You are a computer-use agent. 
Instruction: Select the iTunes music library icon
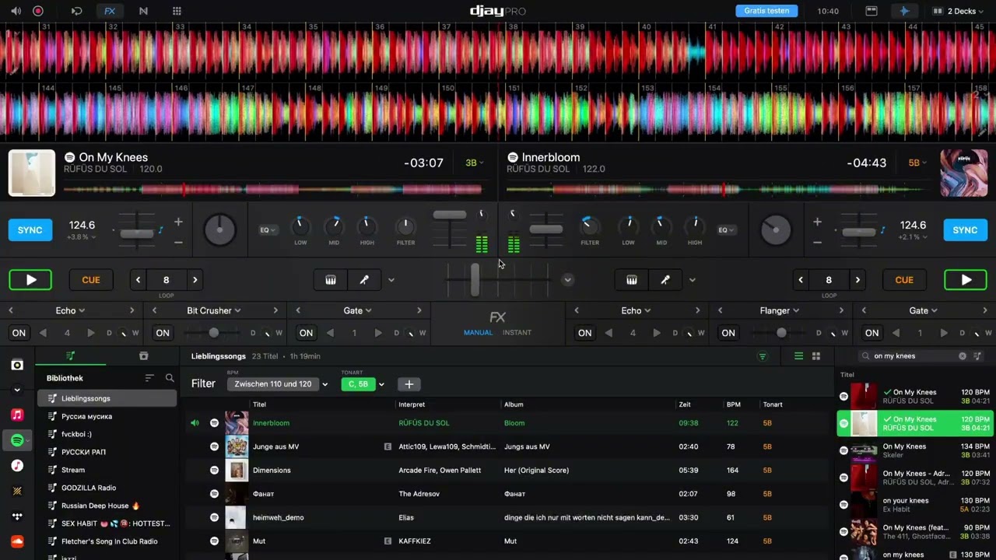(17, 466)
